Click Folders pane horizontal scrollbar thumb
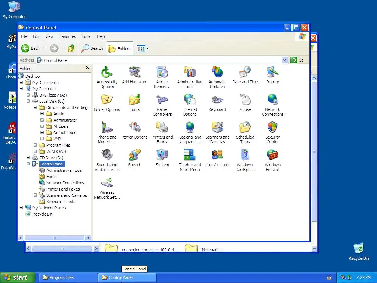Screen dimensions: 377x283 point(54,238)
